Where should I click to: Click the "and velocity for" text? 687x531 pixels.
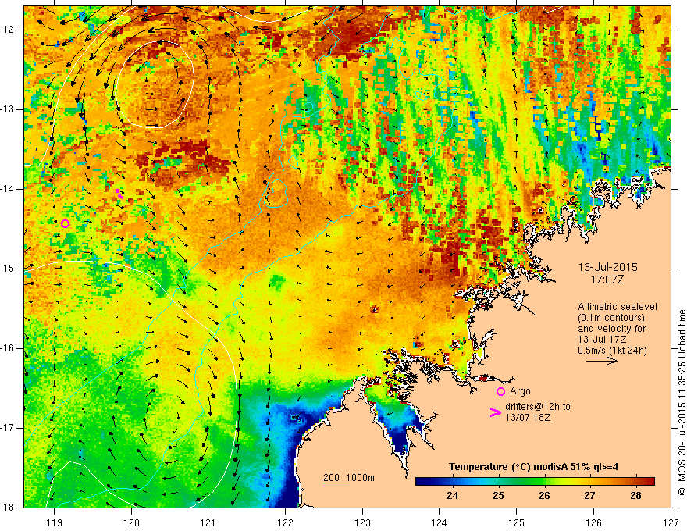tap(611, 329)
